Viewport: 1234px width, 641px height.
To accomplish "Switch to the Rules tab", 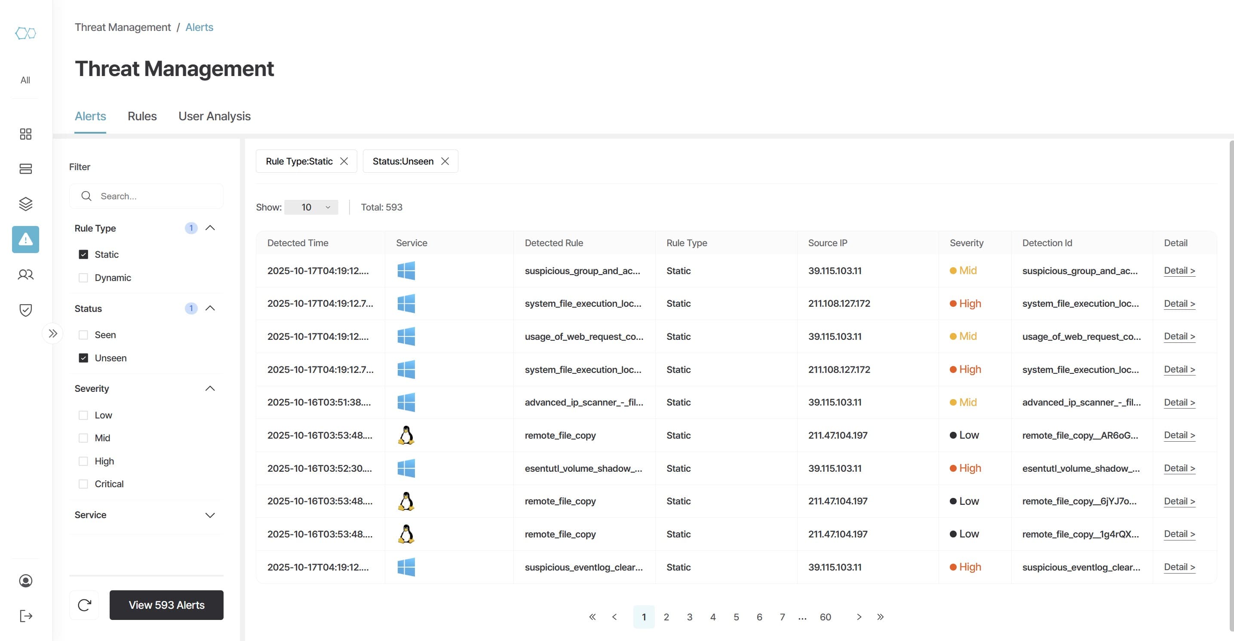I will pyautogui.click(x=142, y=116).
